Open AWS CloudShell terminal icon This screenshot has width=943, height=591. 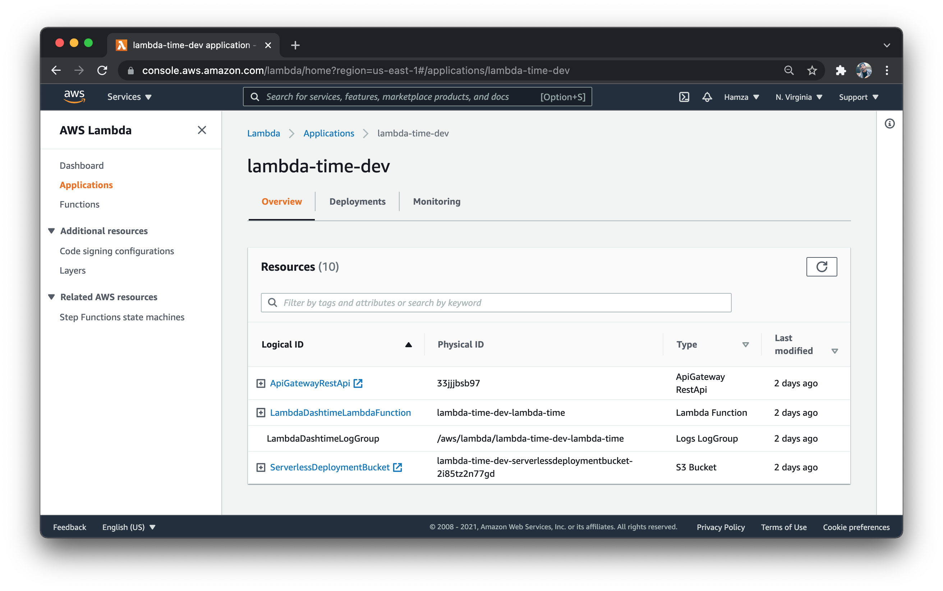684,97
